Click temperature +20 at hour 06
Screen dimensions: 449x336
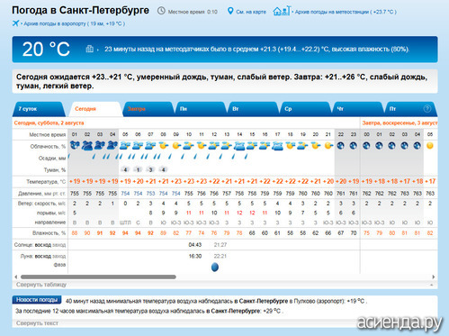[138, 181]
